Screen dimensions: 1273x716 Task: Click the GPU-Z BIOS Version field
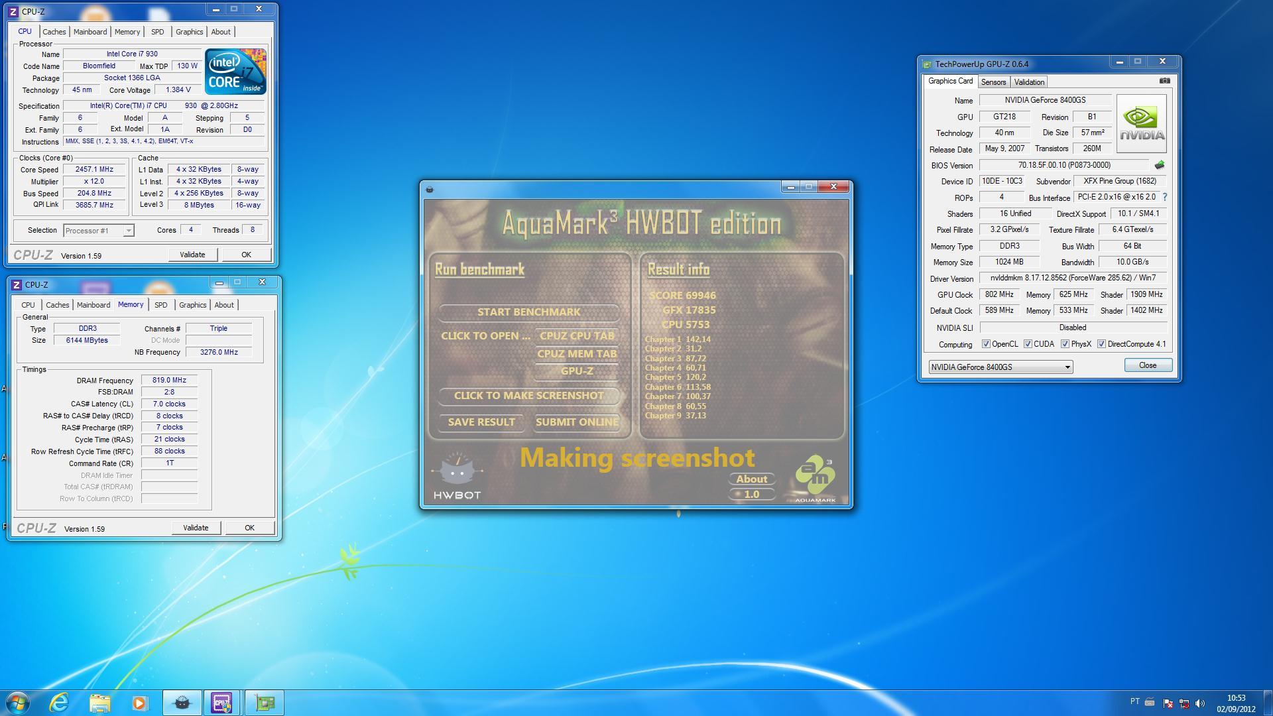[x=1064, y=165]
